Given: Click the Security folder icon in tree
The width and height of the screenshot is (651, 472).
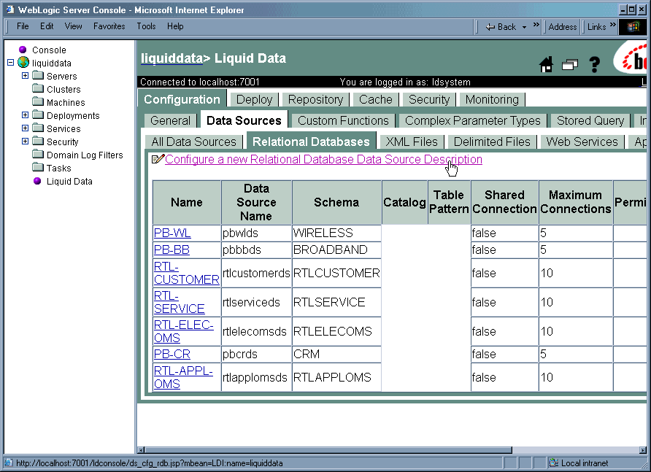Looking at the screenshot, I should 38,141.
